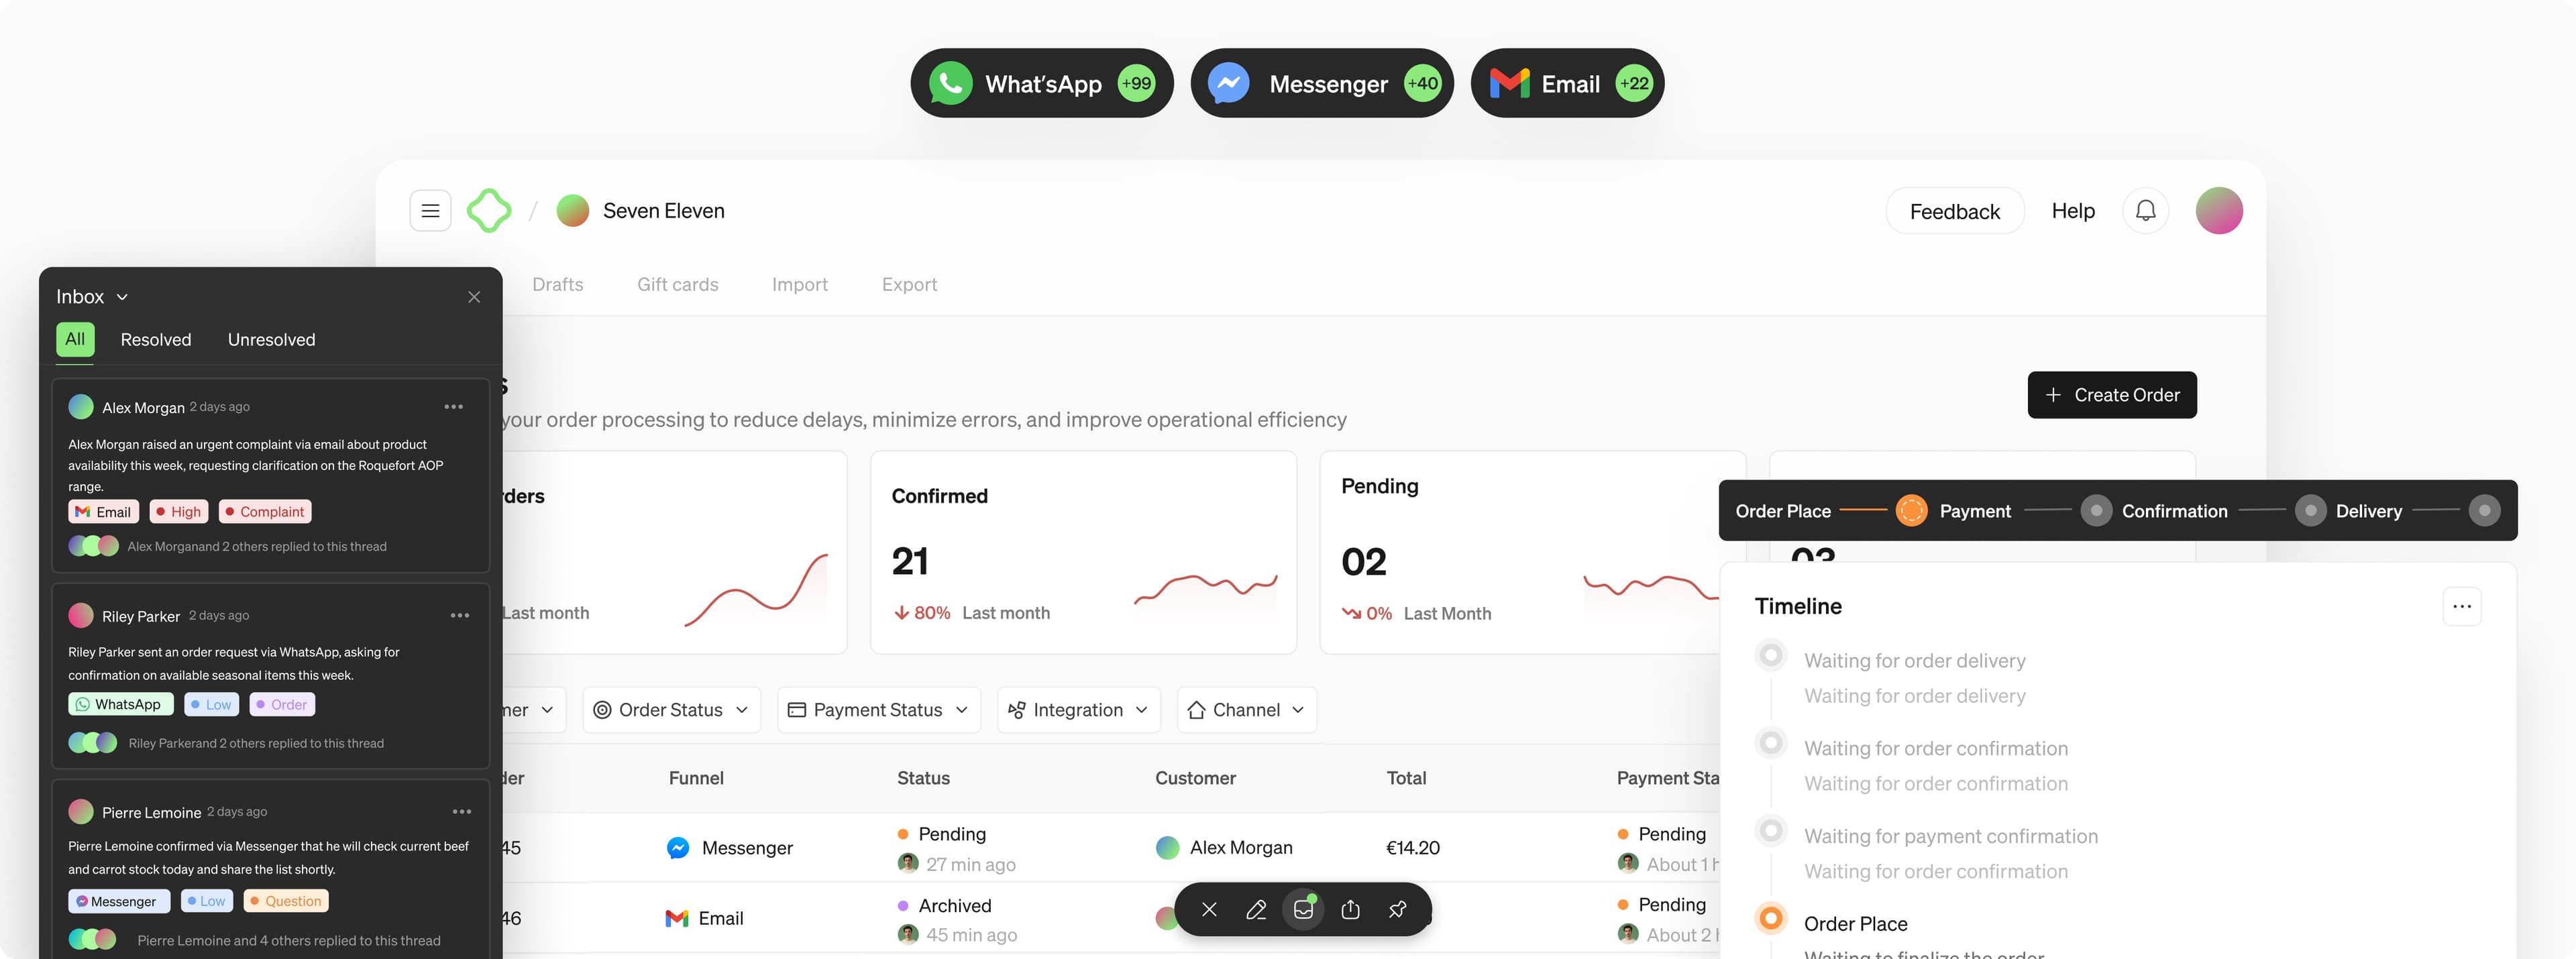Switch to the Unresolved inbox tab
The height and width of the screenshot is (959, 2576).
click(271, 340)
